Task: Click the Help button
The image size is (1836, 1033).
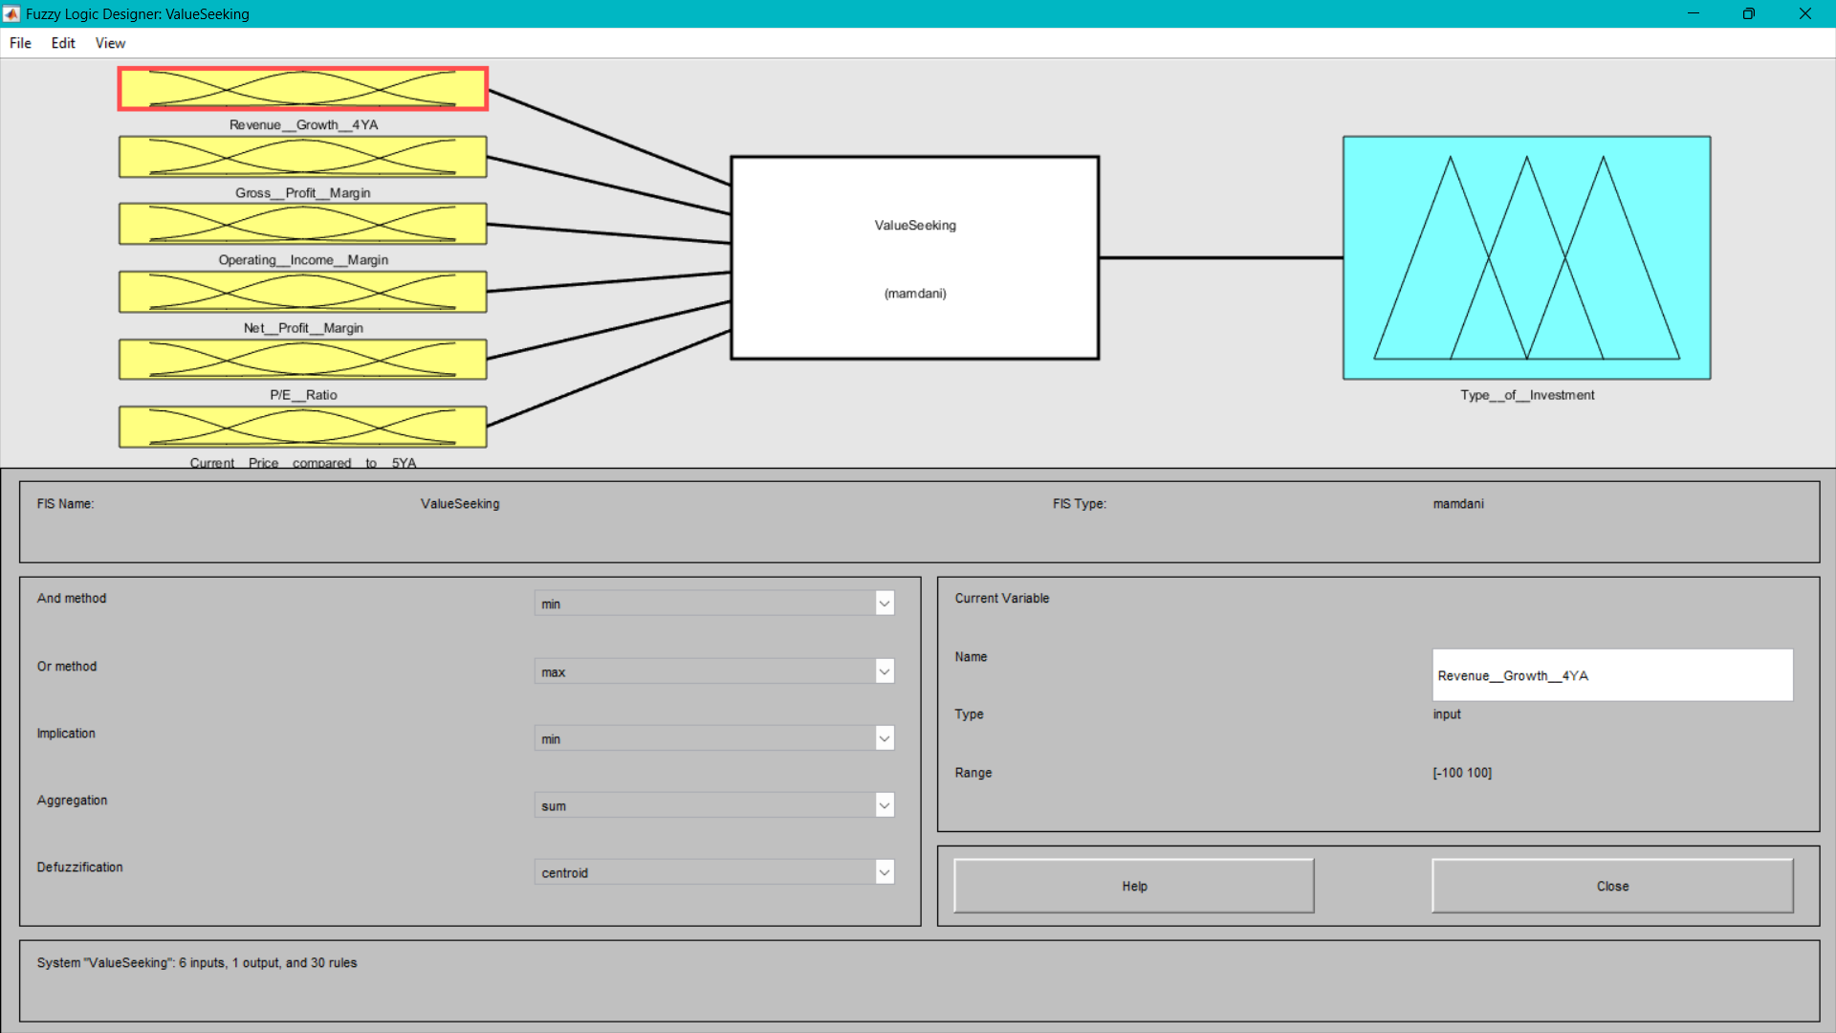Action: [x=1134, y=886]
